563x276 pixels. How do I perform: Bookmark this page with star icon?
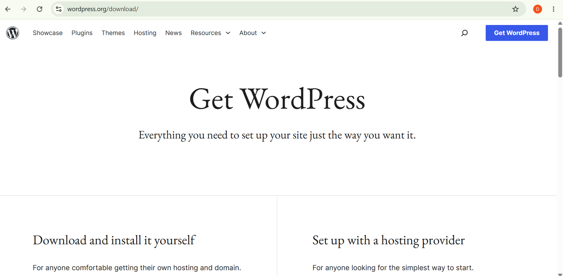coord(515,9)
